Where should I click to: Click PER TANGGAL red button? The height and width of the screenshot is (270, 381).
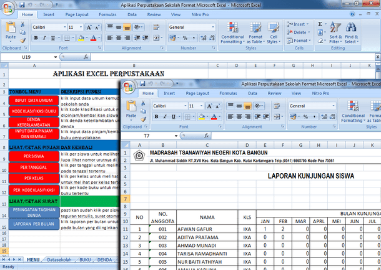34,167
